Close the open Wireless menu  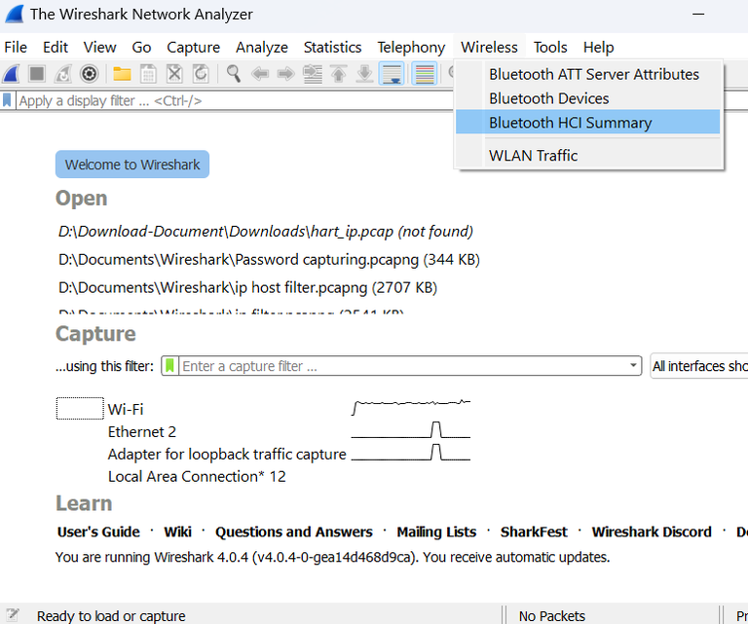489,47
